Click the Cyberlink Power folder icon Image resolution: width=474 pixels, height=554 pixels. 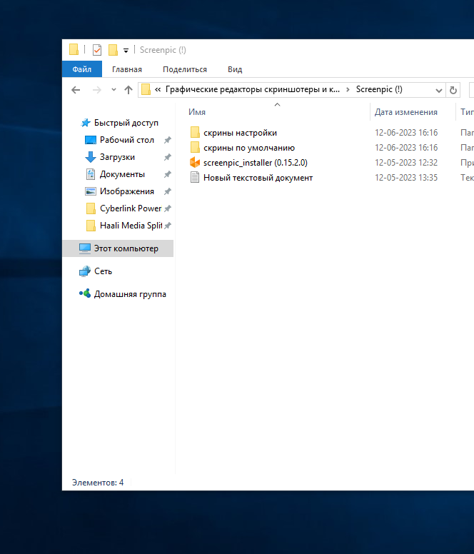click(x=91, y=208)
